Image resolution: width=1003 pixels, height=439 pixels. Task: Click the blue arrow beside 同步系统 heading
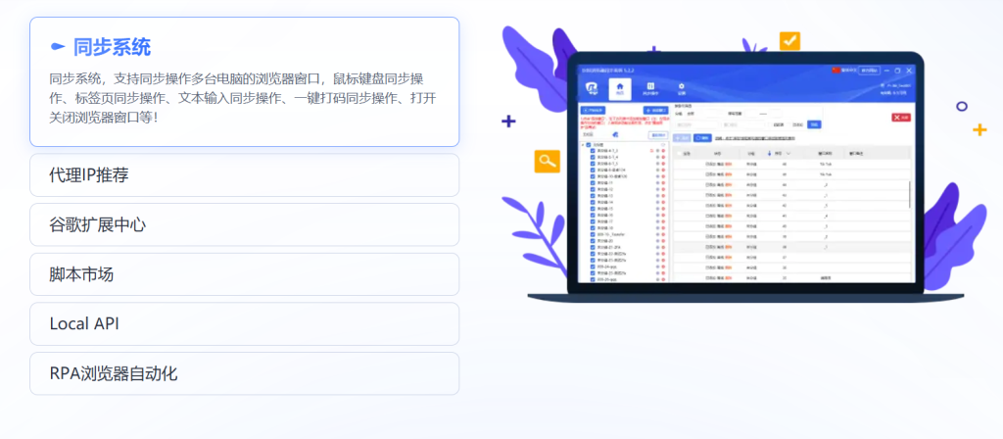[58, 47]
